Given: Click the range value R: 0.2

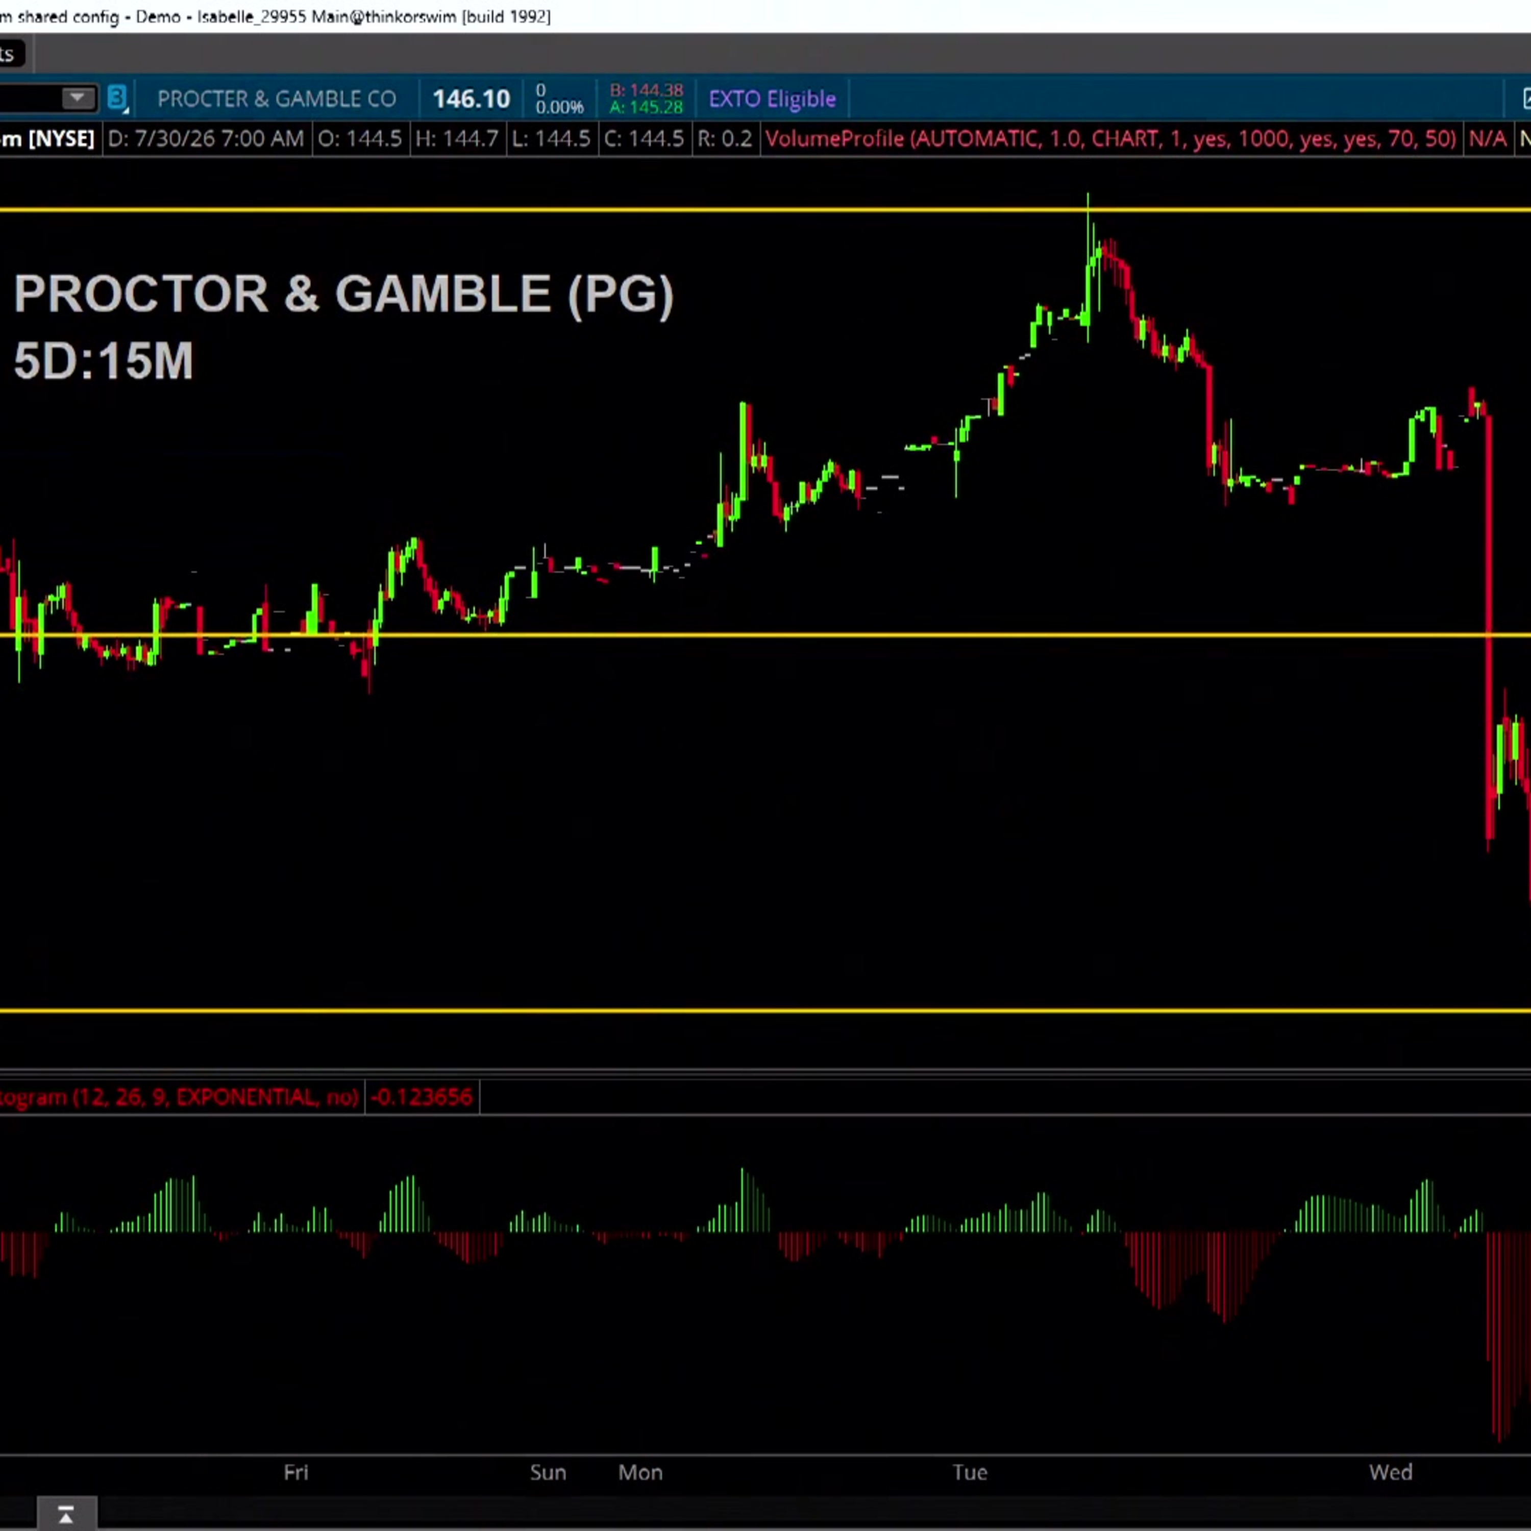Looking at the screenshot, I should (724, 139).
